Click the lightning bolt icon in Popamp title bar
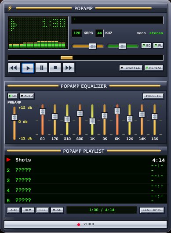171x233 pixels. pos(10,8)
